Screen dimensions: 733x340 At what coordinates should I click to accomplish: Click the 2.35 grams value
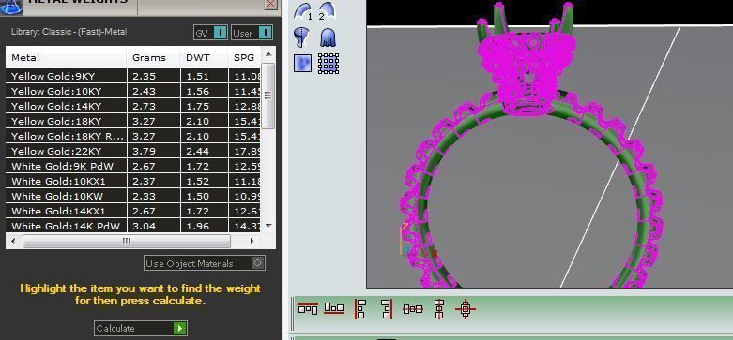144,76
